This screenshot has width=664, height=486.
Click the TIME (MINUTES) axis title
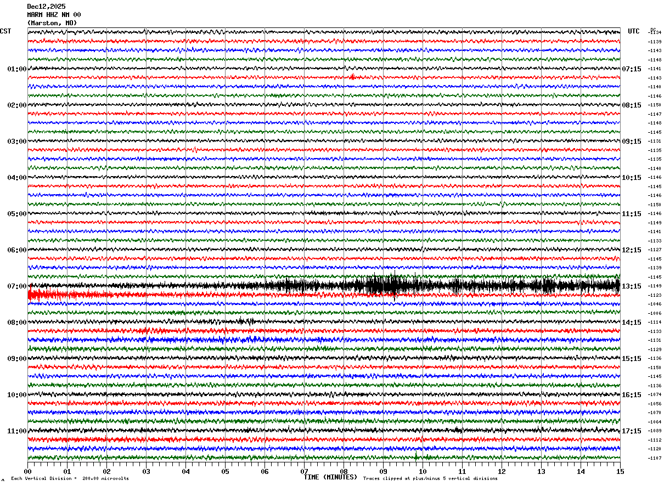tap(330, 477)
